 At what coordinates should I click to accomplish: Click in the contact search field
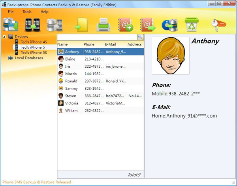pos(97,37)
